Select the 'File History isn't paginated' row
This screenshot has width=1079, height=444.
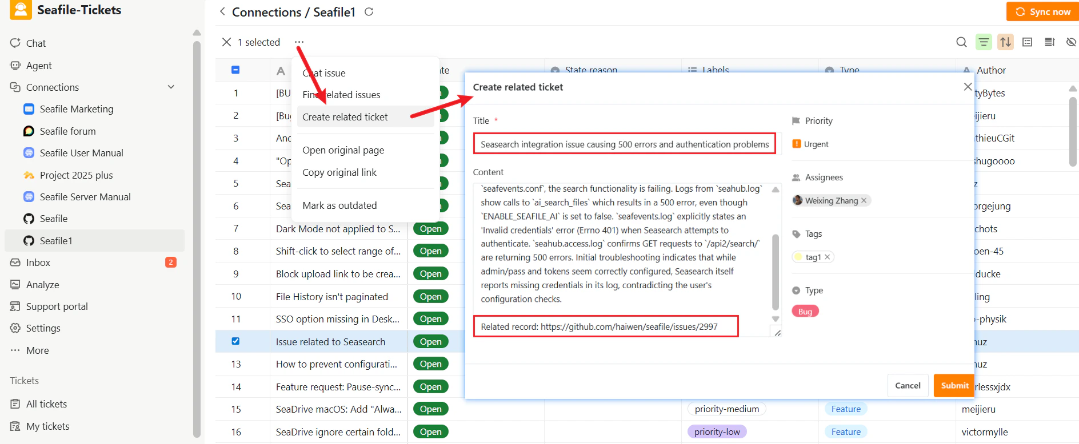[x=332, y=297]
